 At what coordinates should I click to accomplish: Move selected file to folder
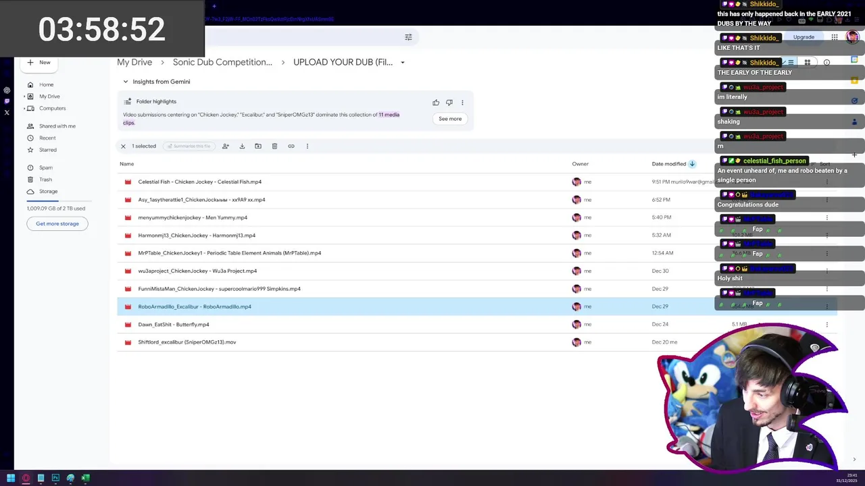(258, 146)
